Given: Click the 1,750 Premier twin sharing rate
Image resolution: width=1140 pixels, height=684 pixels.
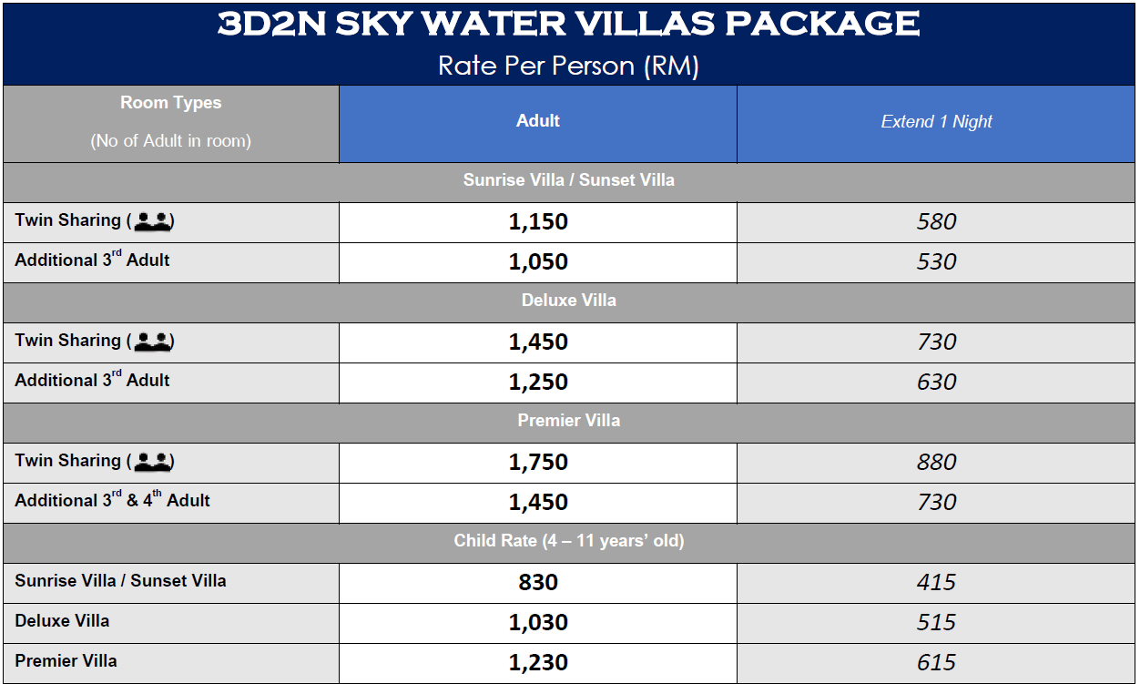Looking at the screenshot, I should click(x=538, y=463).
